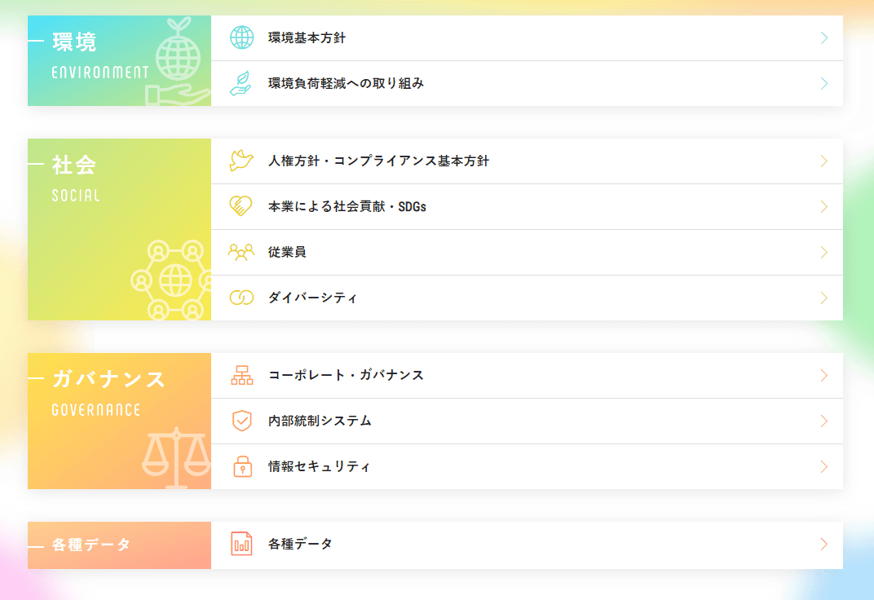
Task: Click the chevron arrow on 各種データ row
Action: coord(824,544)
